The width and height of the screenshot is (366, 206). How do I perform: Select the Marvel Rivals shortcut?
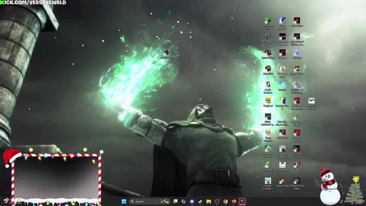point(297,70)
